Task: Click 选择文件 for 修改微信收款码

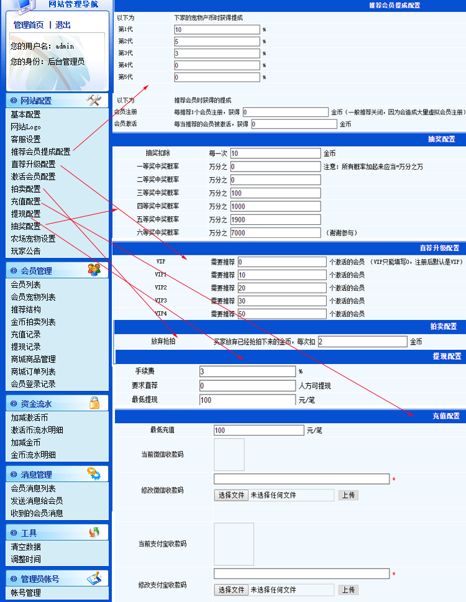Action: [231, 495]
